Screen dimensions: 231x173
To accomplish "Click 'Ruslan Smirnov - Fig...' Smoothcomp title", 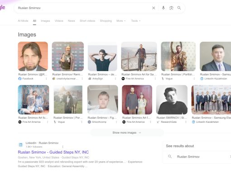I will coord(102,118).
